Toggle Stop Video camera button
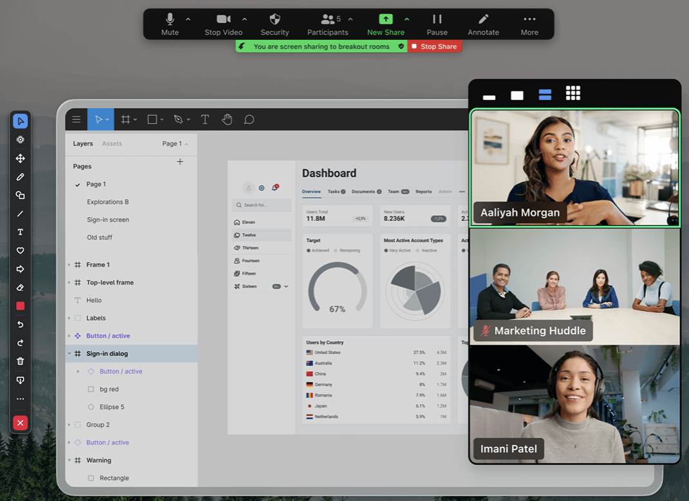Screen dimensions: 689x501 pos(223,24)
